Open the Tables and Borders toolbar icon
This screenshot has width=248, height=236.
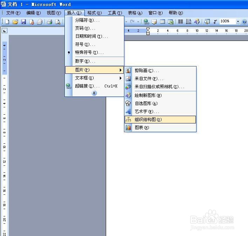coord(154,22)
